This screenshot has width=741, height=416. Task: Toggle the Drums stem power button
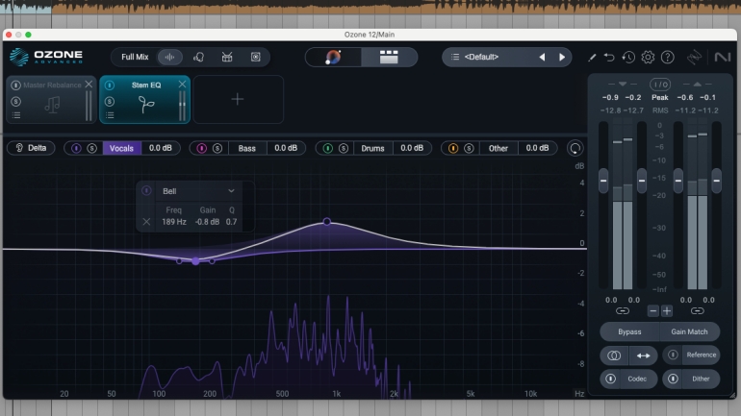click(327, 148)
